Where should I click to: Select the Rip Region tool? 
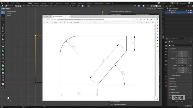point(3,87)
